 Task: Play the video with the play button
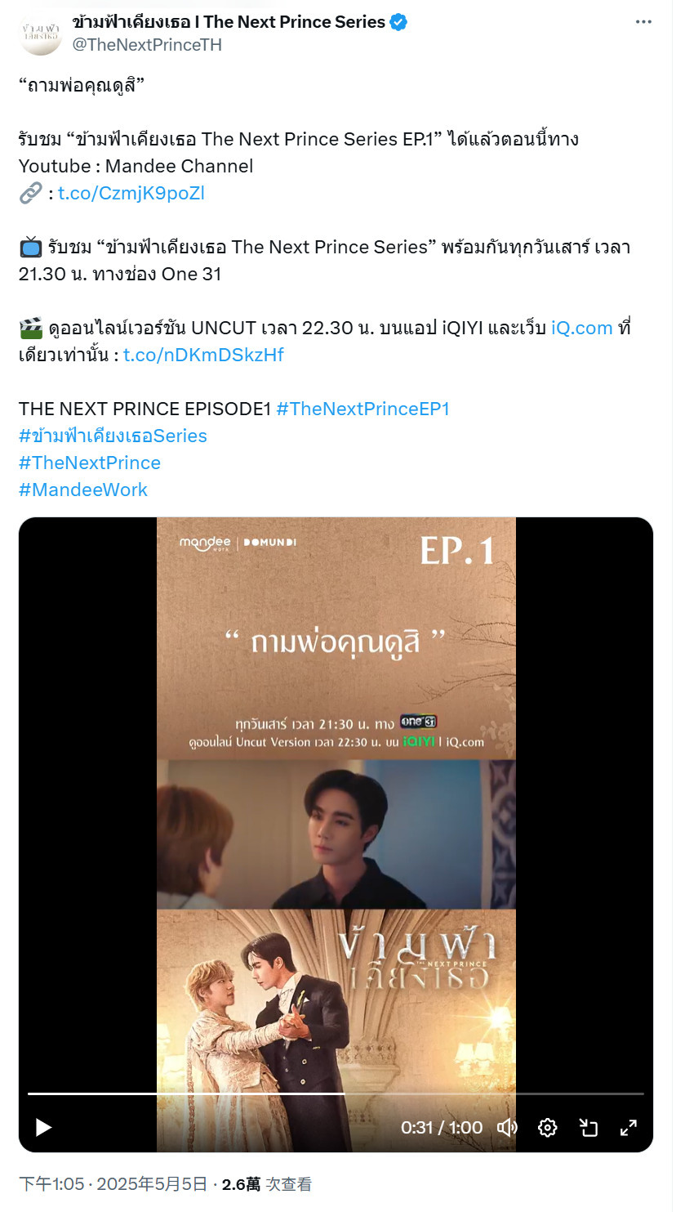42,1127
